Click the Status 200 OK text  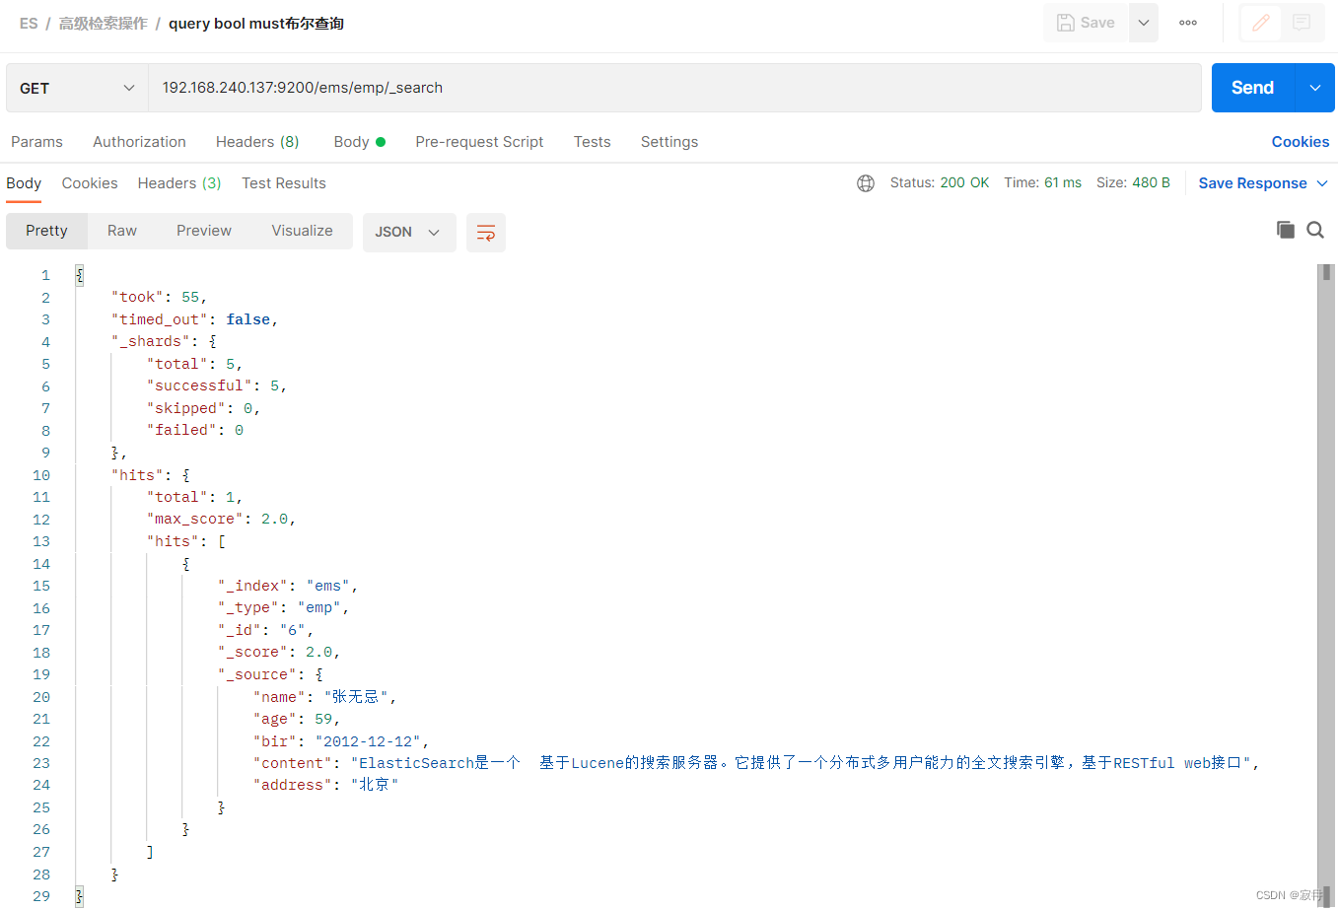[939, 183]
